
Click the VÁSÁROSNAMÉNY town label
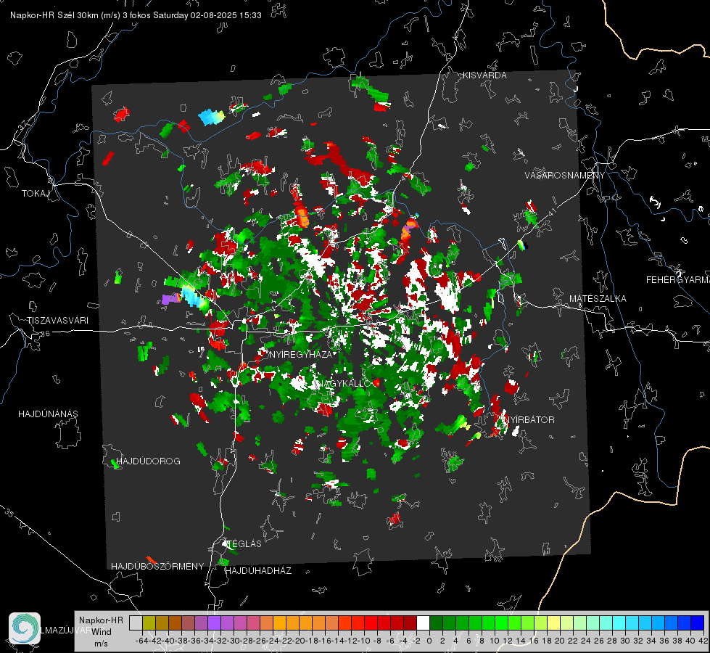point(565,176)
